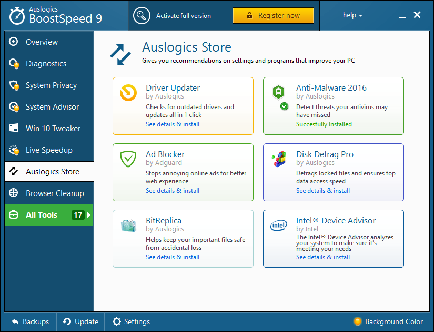Switch to System Privacy
The width and height of the screenshot is (434, 332).
[x=49, y=85]
